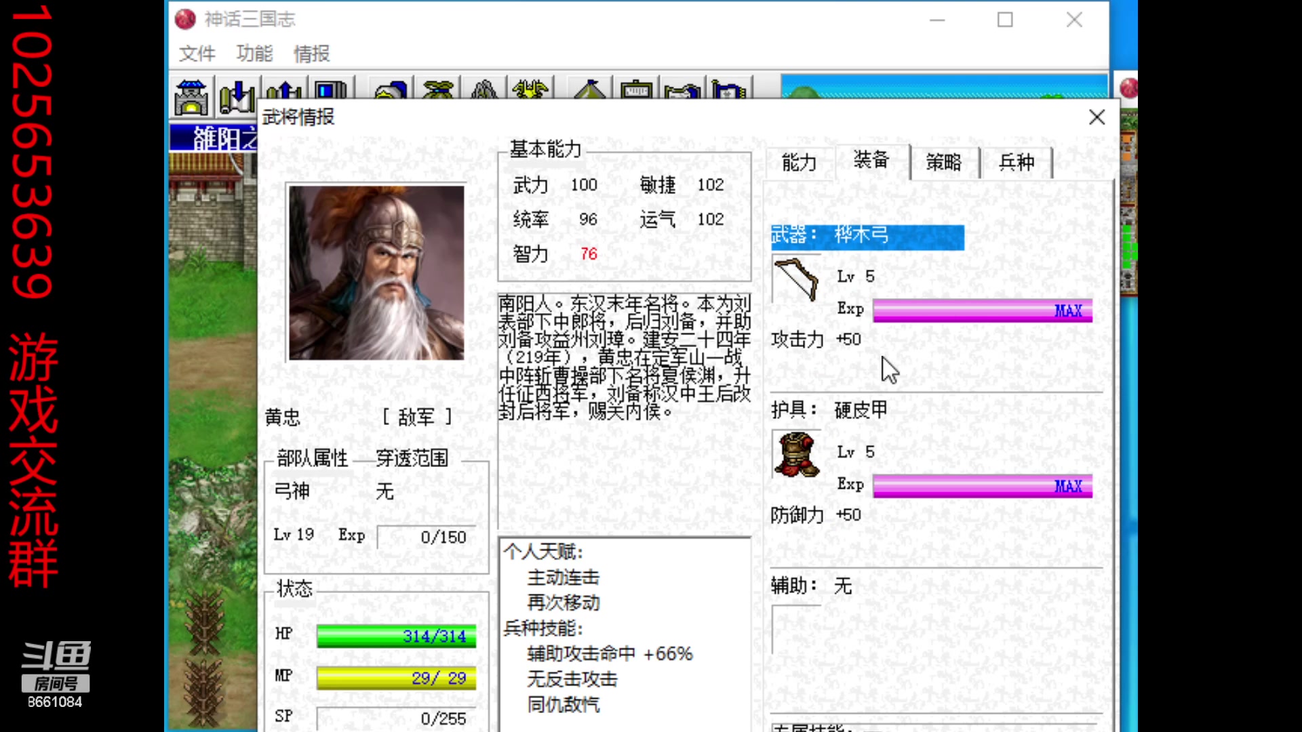
Task: Click the 主动连击 talent entry
Action: pyautogui.click(x=564, y=577)
